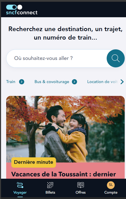Click the Voyager route icon

tap(20, 185)
